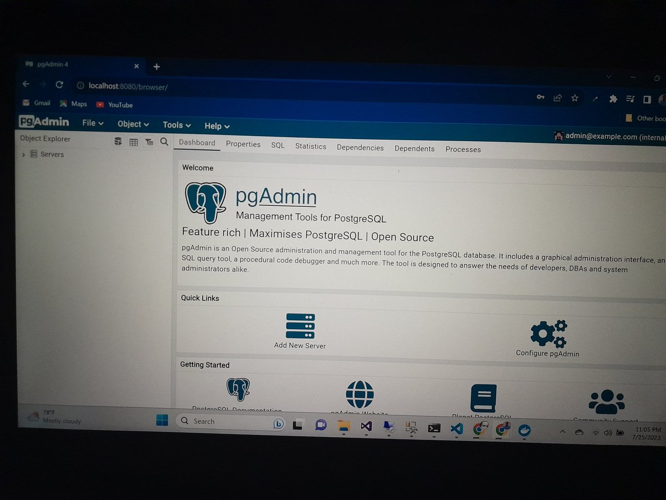Click the Configure pgAdmin gears icon
Viewport: 666px width, 500px height.
(548, 333)
